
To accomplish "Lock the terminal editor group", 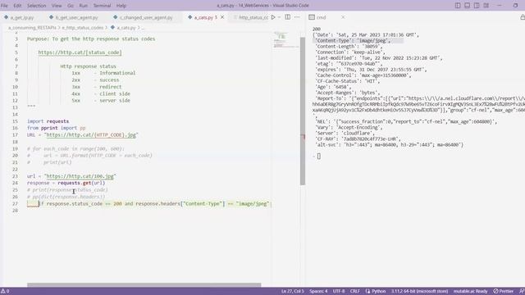I will 523,17.
